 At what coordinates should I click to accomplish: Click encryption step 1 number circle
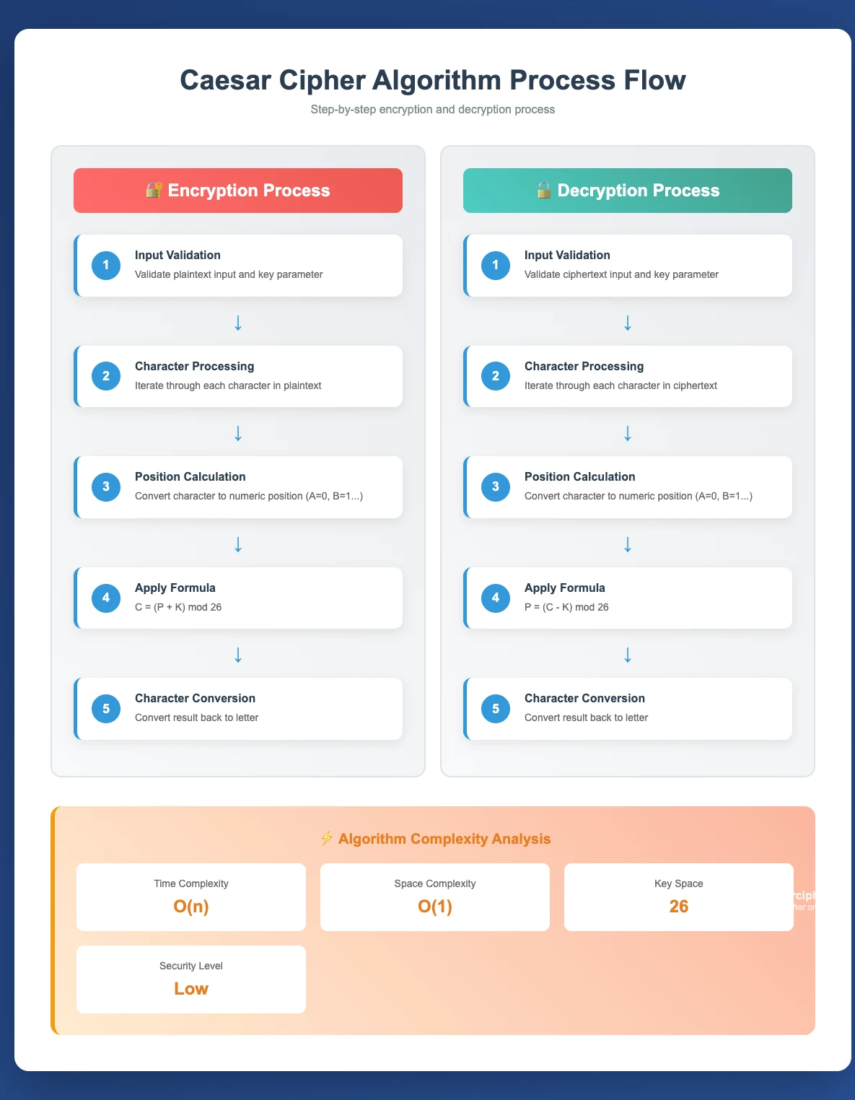(106, 266)
